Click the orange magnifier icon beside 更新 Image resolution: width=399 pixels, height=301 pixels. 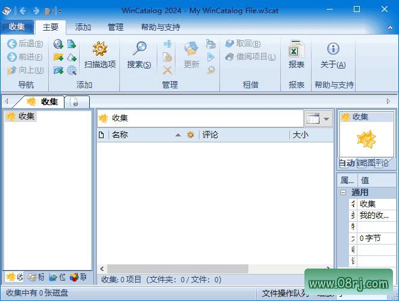[211, 70]
